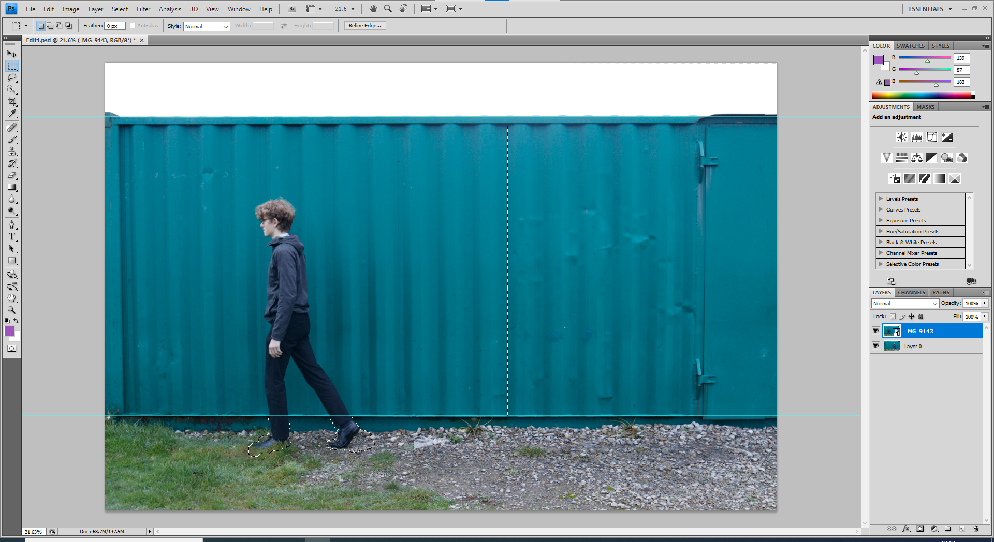Add a Vibrance adjustment
The height and width of the screenshot is (542, 994).
pyautogui.click(x=887, y=158)
